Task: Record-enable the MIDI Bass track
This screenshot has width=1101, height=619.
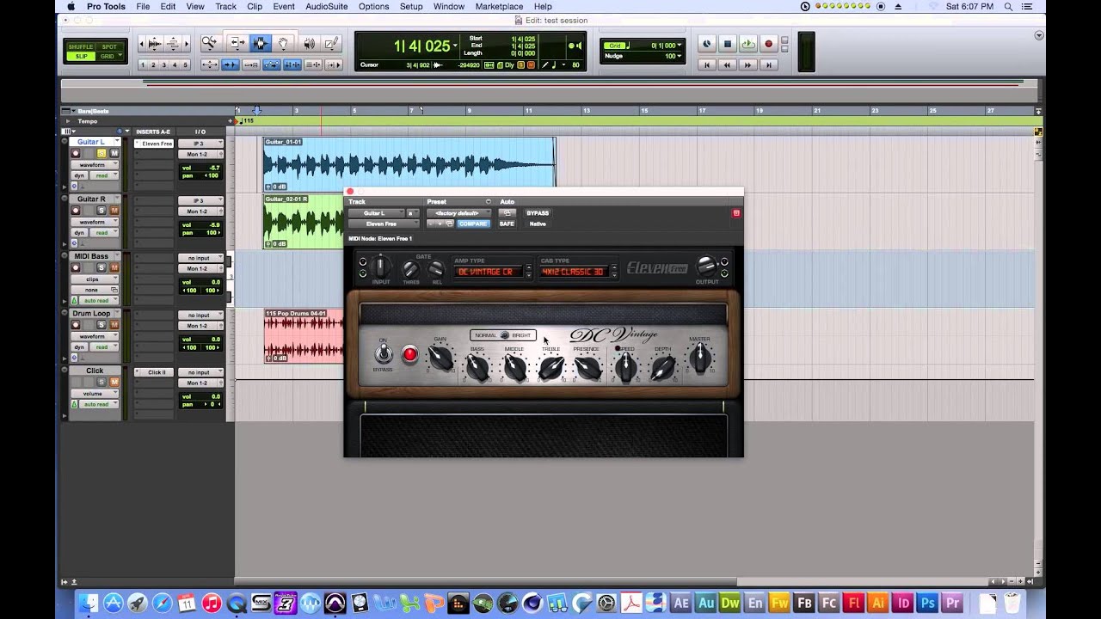Action: [x=76, y=267]
